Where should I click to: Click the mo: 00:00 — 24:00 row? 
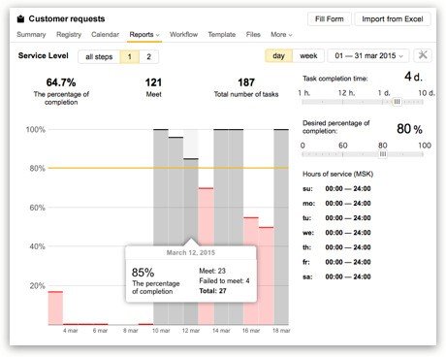(x=336, y=204)
